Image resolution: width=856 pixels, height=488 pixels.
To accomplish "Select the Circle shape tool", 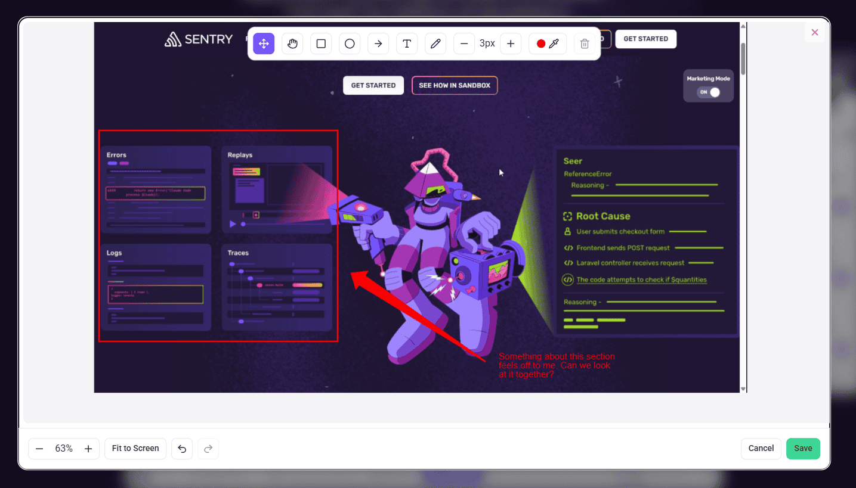I will 350,43.
